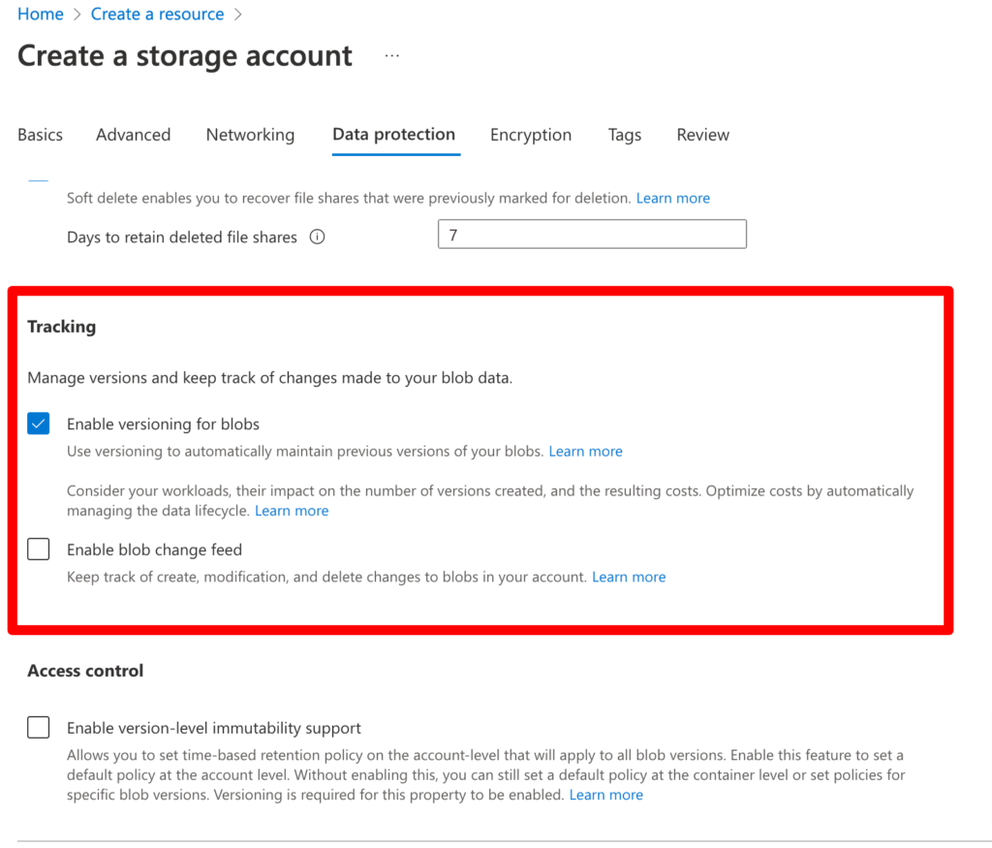Open the Networking tab

pyautogui.click(x=250, y=135)
